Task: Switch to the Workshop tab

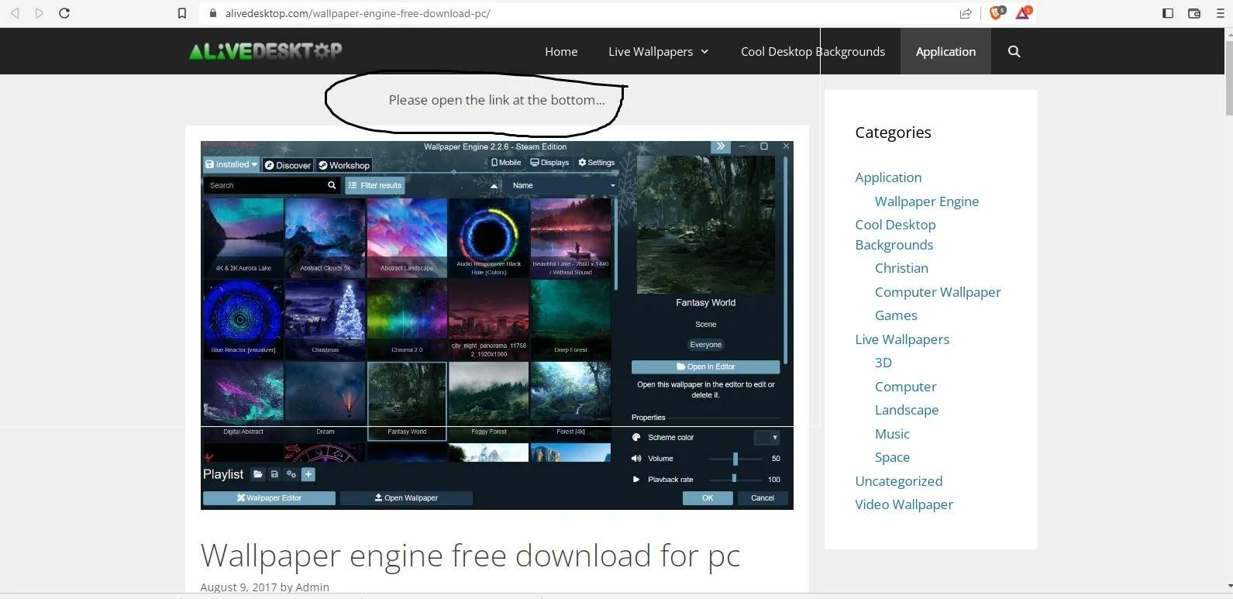Action: tap(344, 165)
